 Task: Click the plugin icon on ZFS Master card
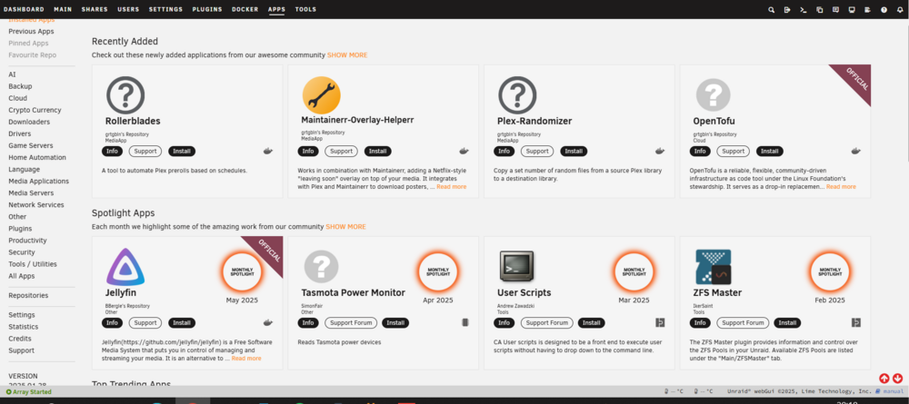[856, 322]
